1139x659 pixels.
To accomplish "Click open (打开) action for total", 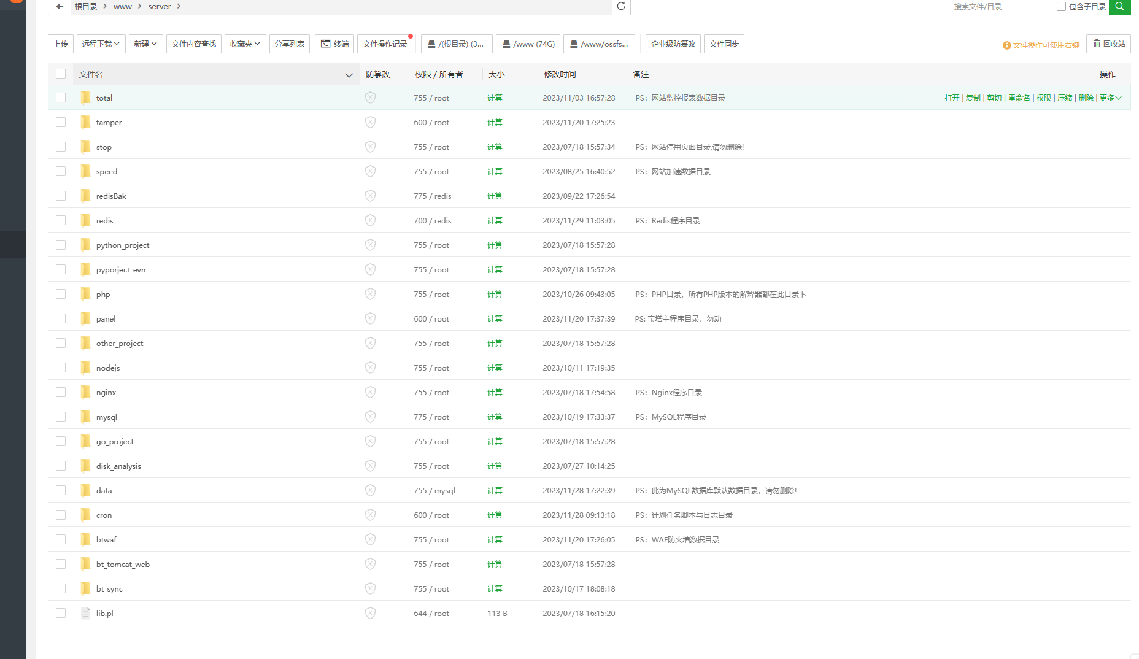I will click(x=952, y=98).
